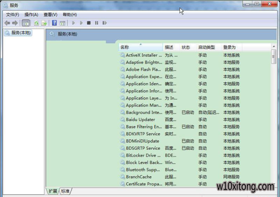The height and width of the screenshot is (197, 280).
Task: Click 网络服务 logon of BranchCache
Action: pyautogui.click(x=231, y=177)
